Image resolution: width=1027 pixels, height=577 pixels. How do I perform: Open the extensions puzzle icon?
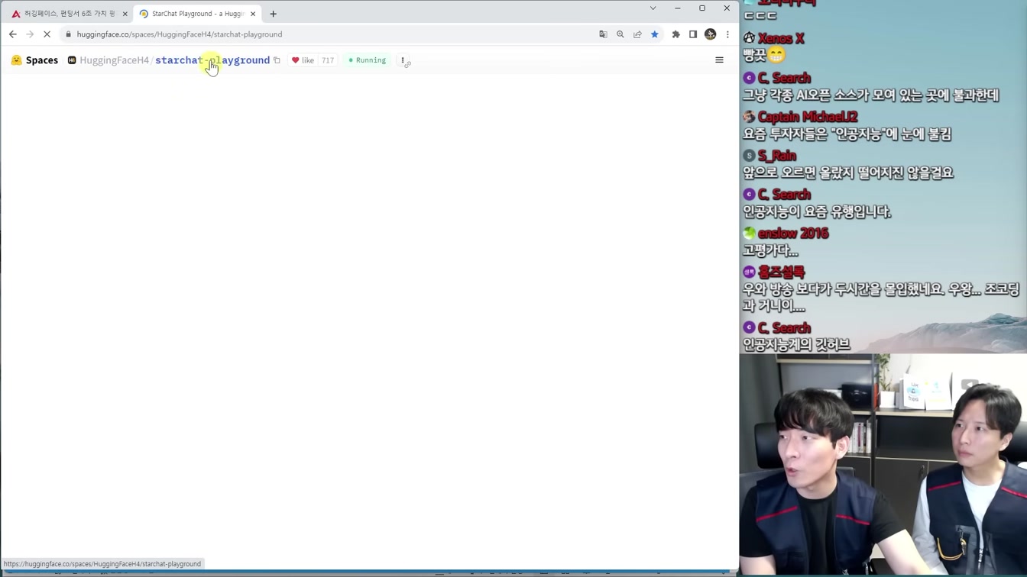click(x=676, y=34)
